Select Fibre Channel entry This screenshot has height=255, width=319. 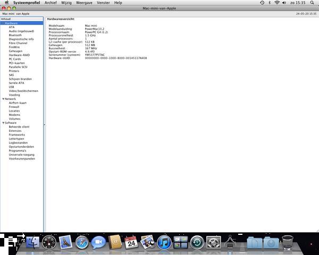click(18, 43)
